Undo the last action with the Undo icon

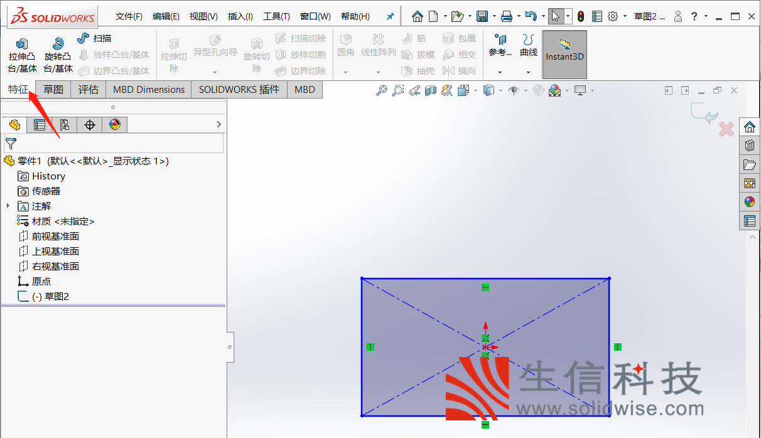(x=531, y=16)
